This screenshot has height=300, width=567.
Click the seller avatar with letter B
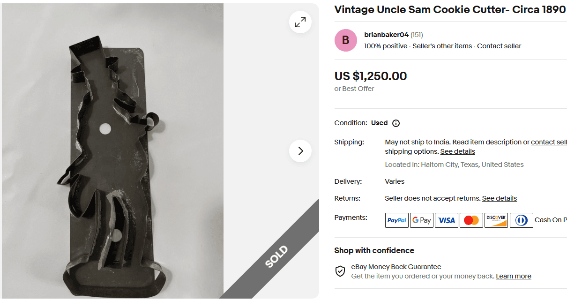345,40
